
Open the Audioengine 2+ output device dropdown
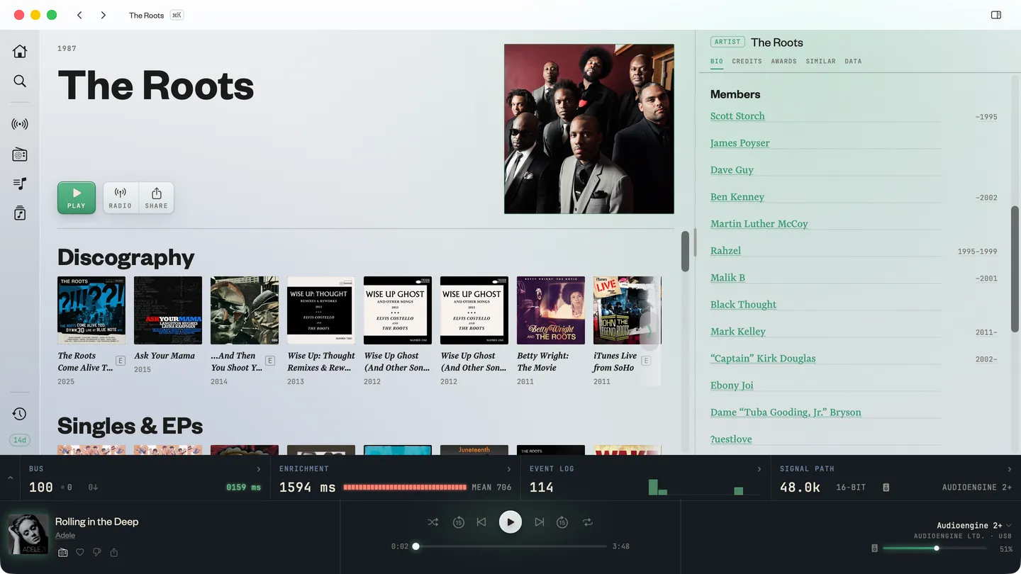click(973, 525)
